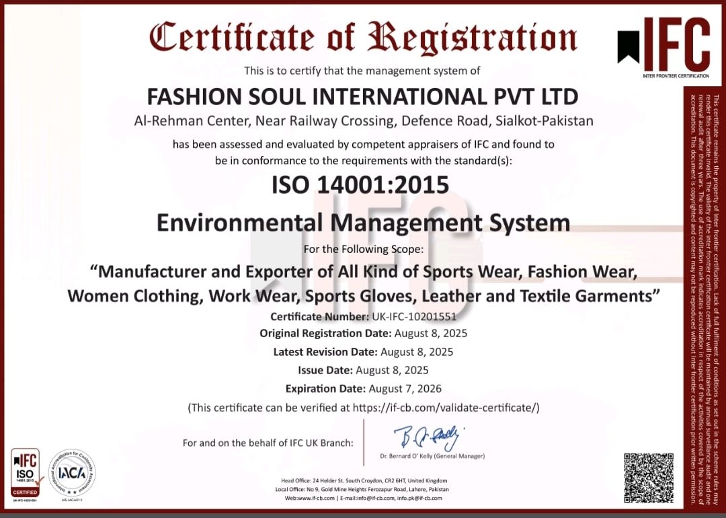Click the 'Dr. Bernard O' Kelly (General Manager)' caption

click(x=432, y=456)
